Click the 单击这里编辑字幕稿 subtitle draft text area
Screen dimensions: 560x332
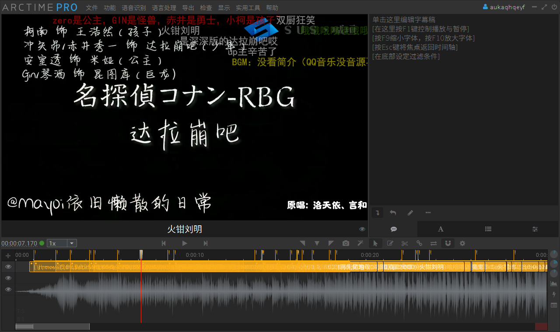464,109
